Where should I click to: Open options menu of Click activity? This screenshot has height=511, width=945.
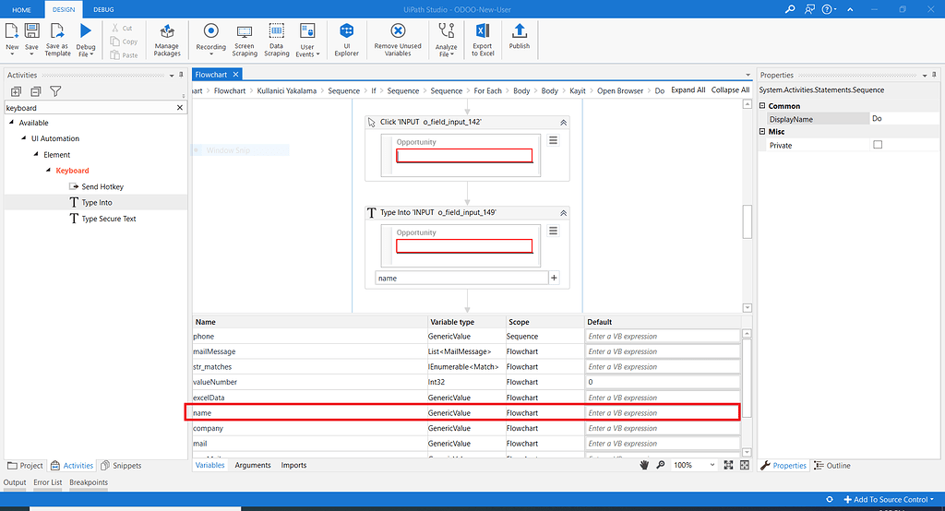553,140
